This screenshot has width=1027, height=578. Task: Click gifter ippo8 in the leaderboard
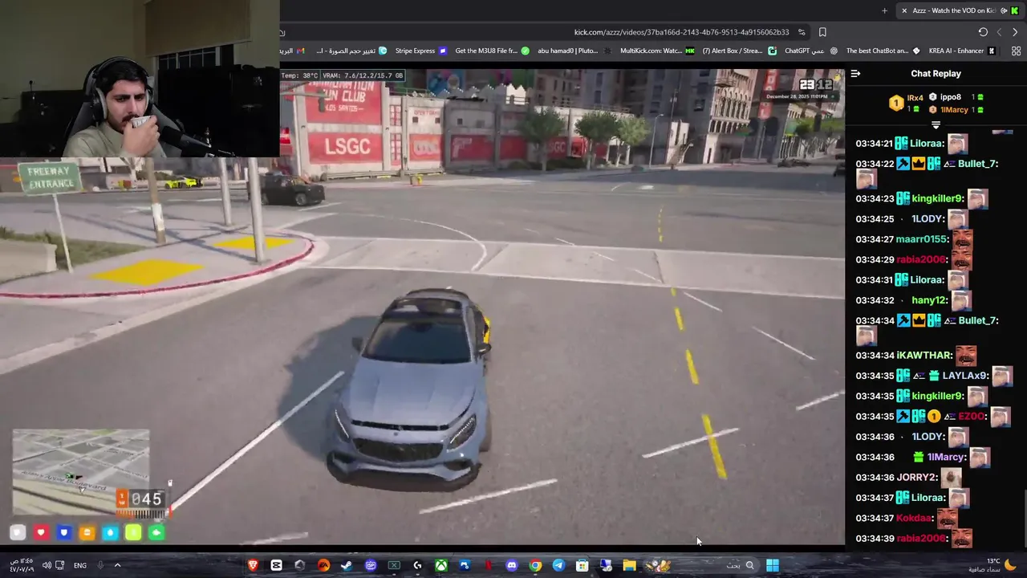[x=950, y=97]
